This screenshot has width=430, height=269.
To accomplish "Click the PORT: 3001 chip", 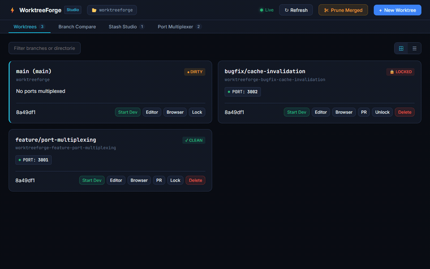I will [34, 160].
